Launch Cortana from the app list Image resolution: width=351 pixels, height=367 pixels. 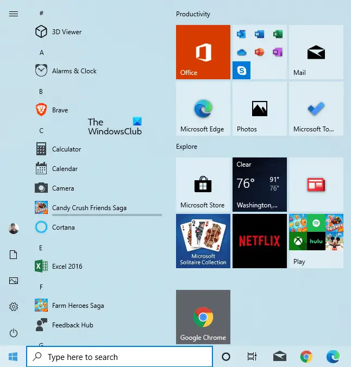tap(98, 227)
